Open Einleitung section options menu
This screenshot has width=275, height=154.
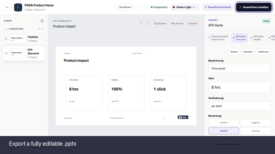point(43,29)
